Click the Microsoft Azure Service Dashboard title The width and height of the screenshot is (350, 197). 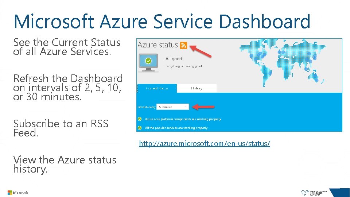[x=162, y=21]
